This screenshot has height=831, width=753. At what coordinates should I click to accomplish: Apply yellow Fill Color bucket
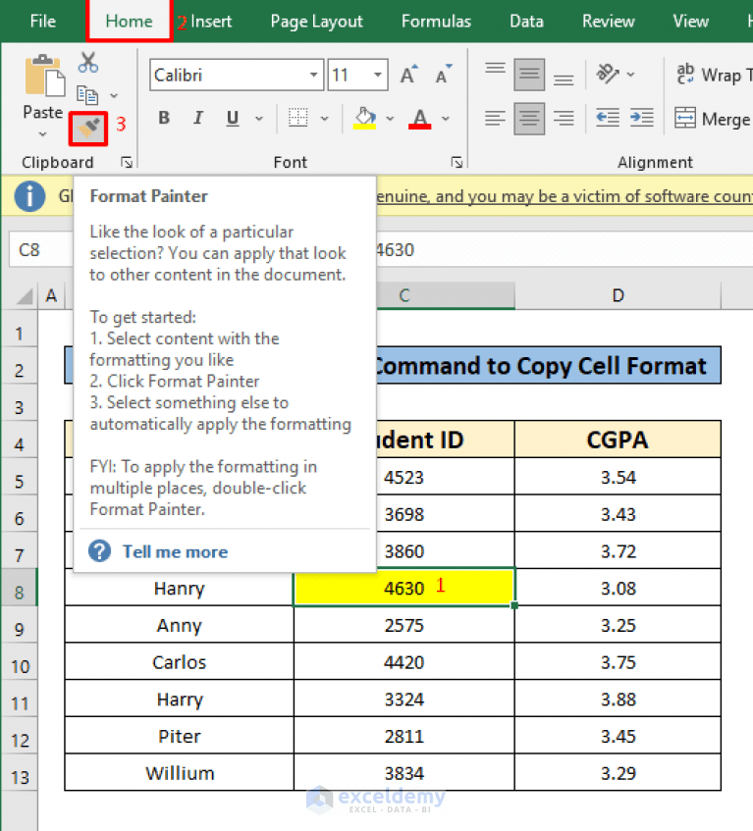[x=365, y=118]
